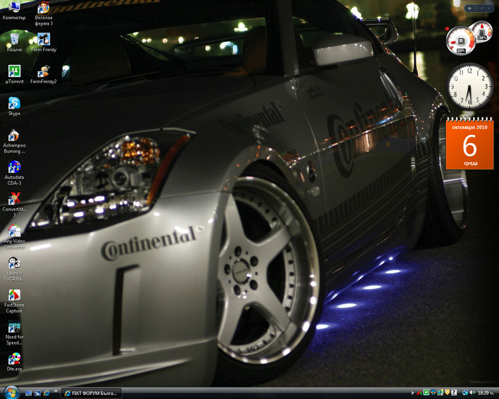Launch the Farm Frenzy game shortcut

44,39
